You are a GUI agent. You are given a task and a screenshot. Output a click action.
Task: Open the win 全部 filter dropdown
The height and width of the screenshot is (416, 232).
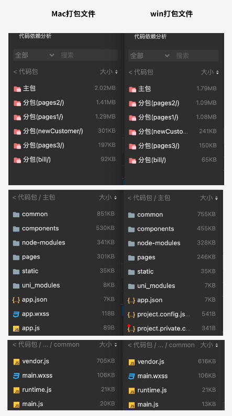click(150, 56)
